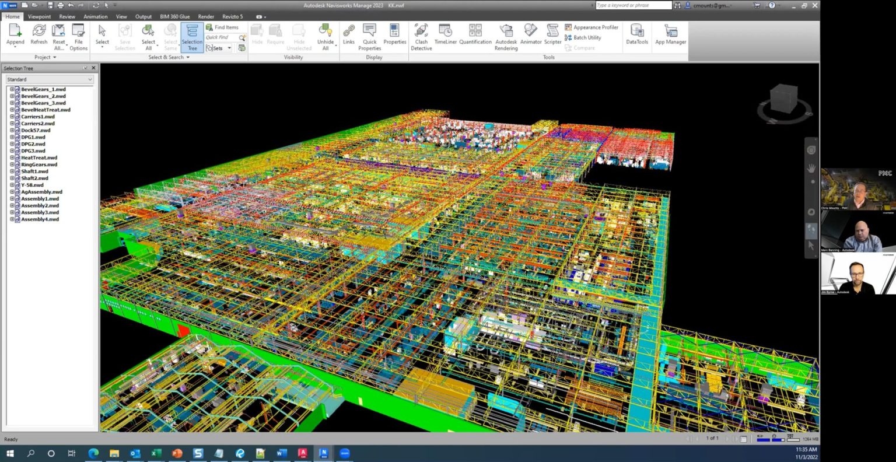896x462 pixels.
Task: Click the Appearance Profiler button
Action: point(592,27)
